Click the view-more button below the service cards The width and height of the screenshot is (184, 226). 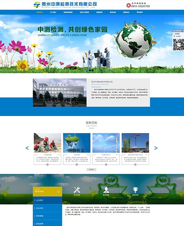point(91,169)
